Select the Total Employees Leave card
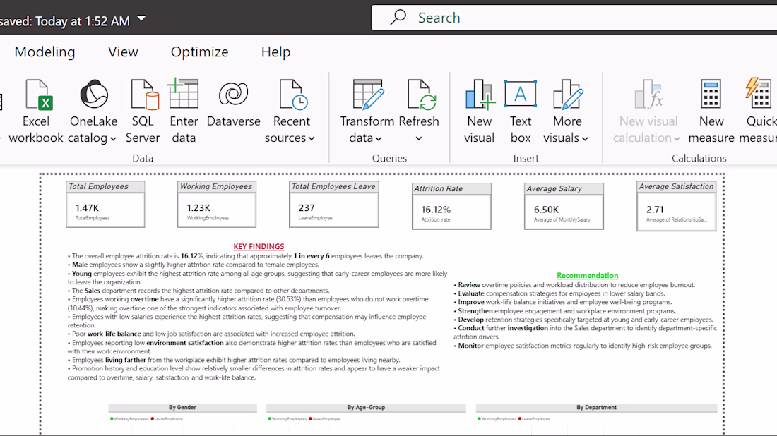The width and height of the screenshot is (777, 436). point(334,205)
